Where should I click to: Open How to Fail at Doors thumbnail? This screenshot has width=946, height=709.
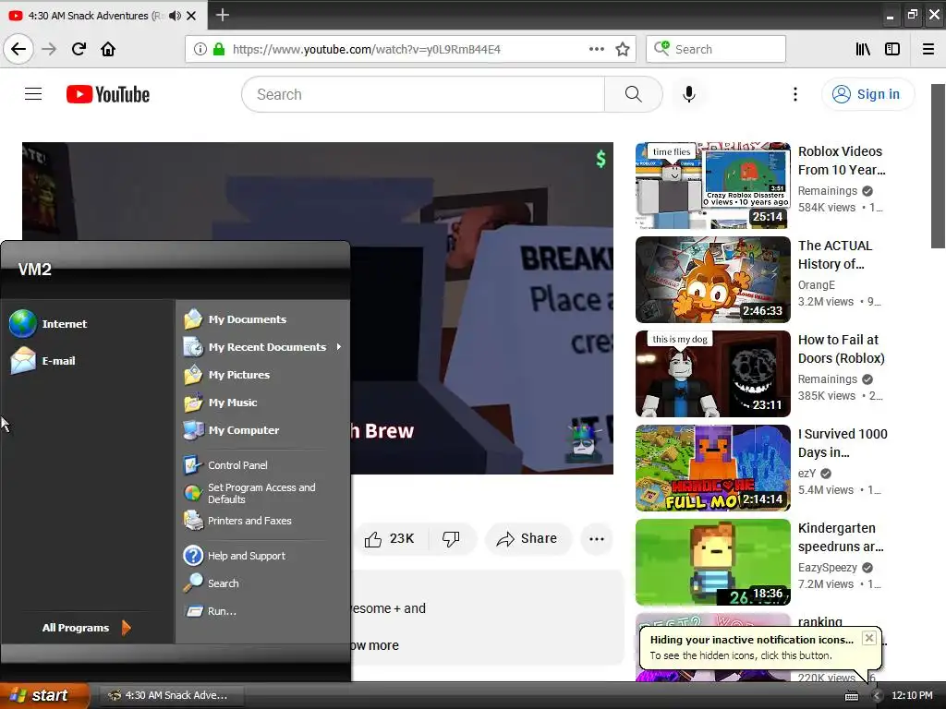(712, 374)
